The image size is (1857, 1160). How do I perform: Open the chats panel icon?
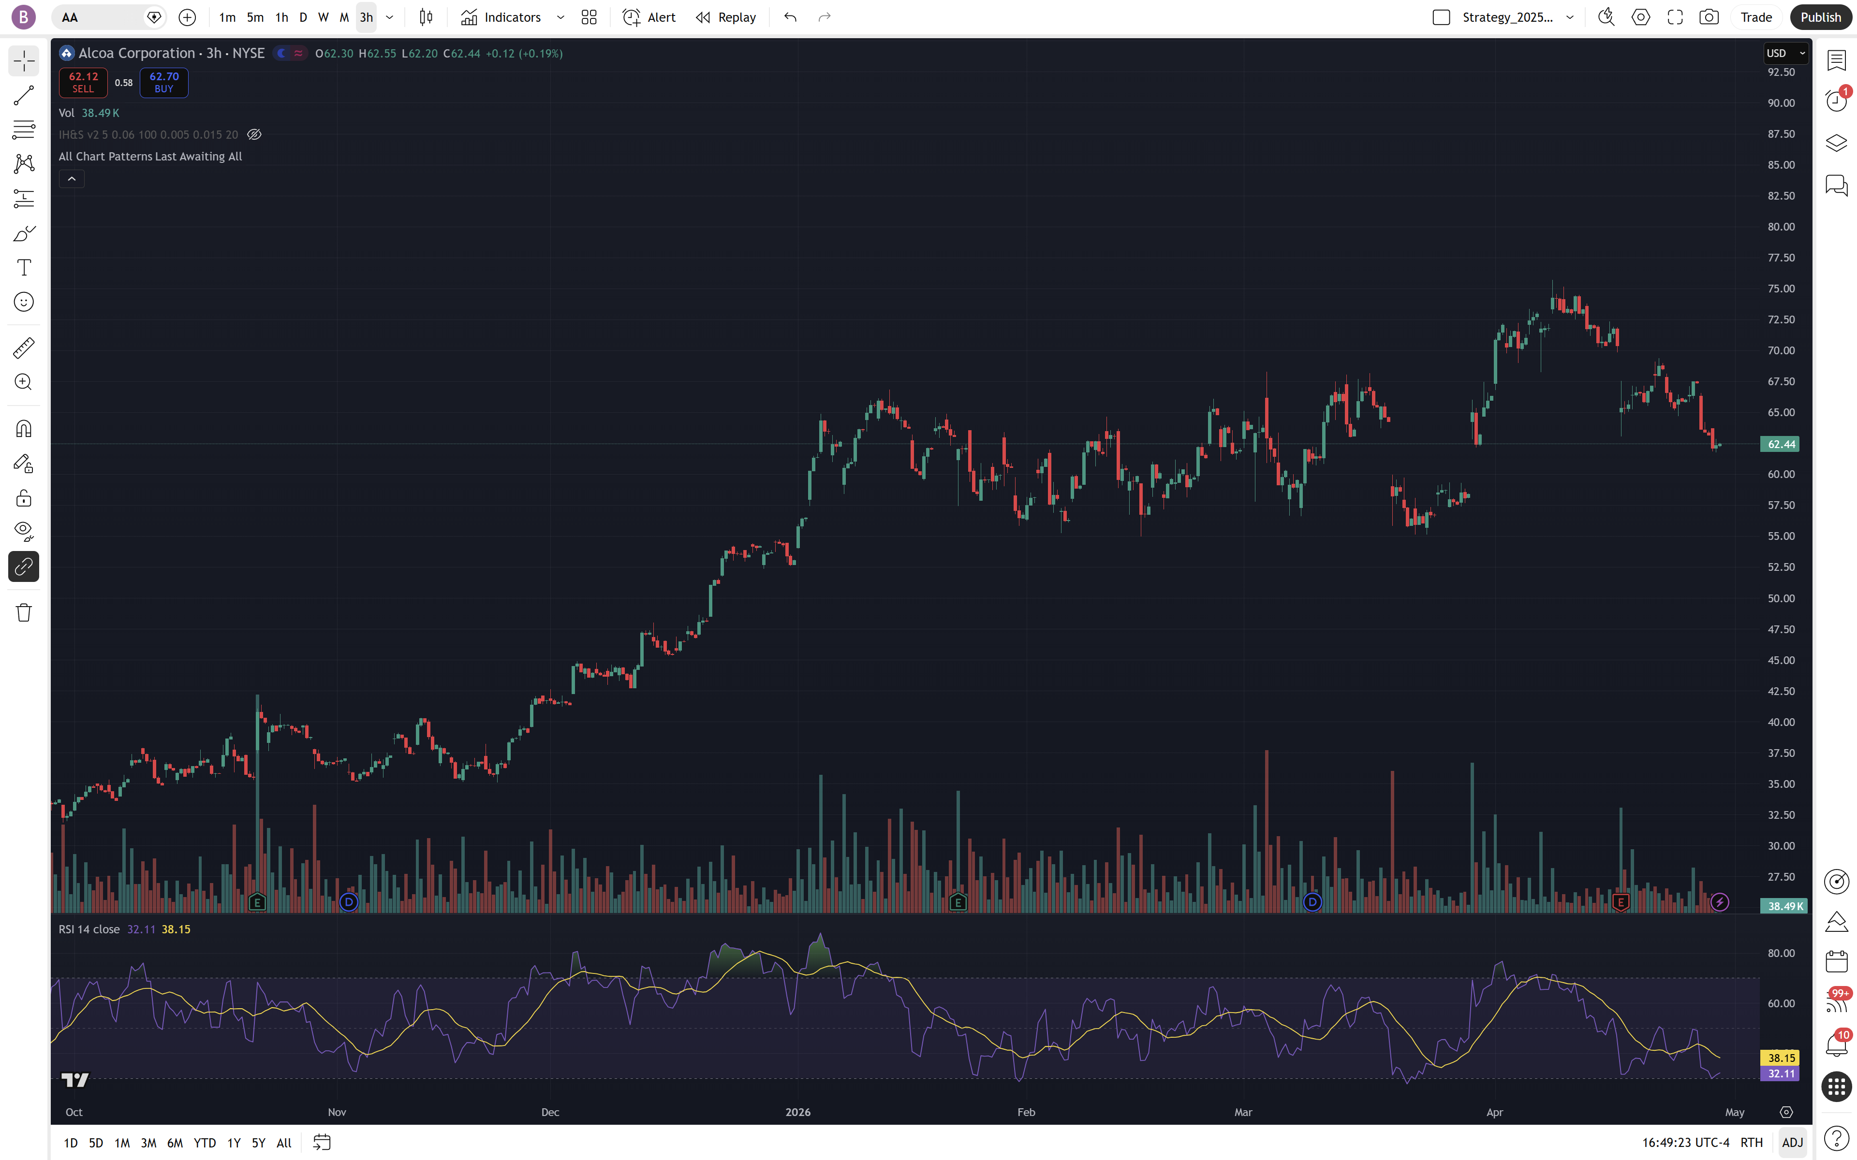pos(1836,185)
